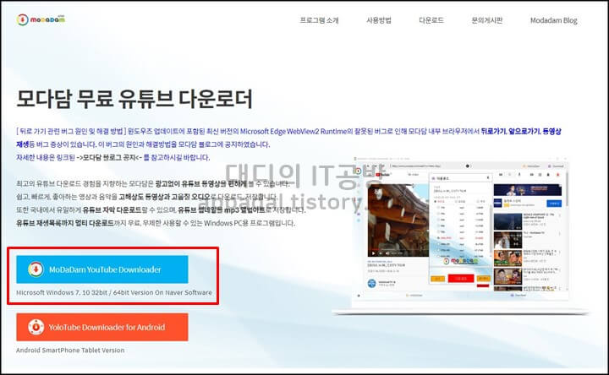The width and height of the screenshot is (609, 375).
Task: Click 유튜브 재생목록까지 멀티 다운로드 text
Action: tap(65, 223)
